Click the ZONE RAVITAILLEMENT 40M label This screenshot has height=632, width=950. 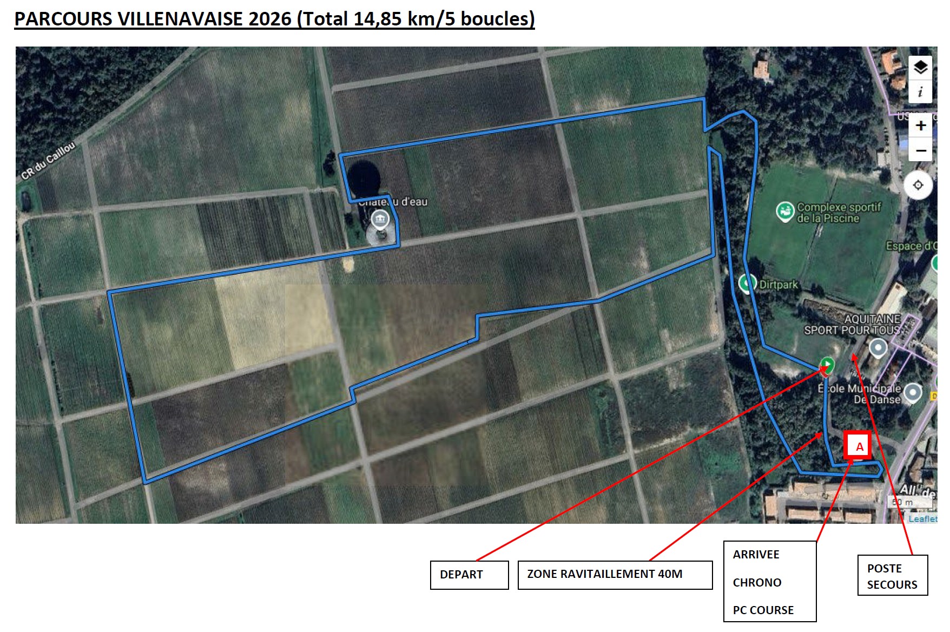pos(615,575)
